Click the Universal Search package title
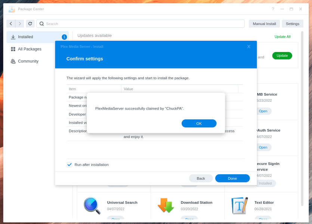The height and width of the screenshot is (224, 312). pos(122,202)
